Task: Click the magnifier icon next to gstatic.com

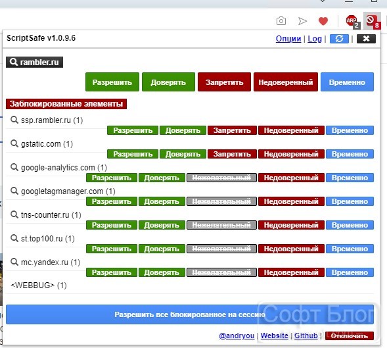Action: [14, 143]
